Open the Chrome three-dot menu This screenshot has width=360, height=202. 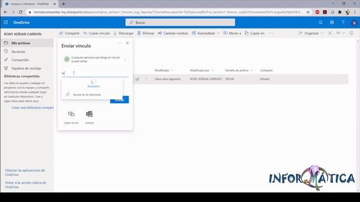pos(355,12)
